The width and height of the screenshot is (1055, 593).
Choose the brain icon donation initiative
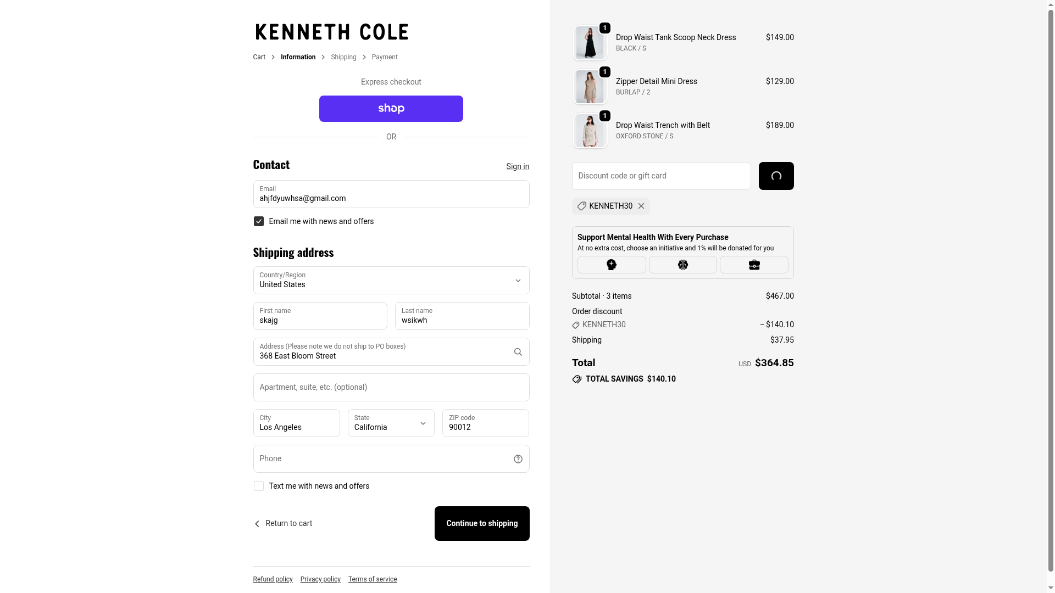pyautogui.click(x=683, y=265)
